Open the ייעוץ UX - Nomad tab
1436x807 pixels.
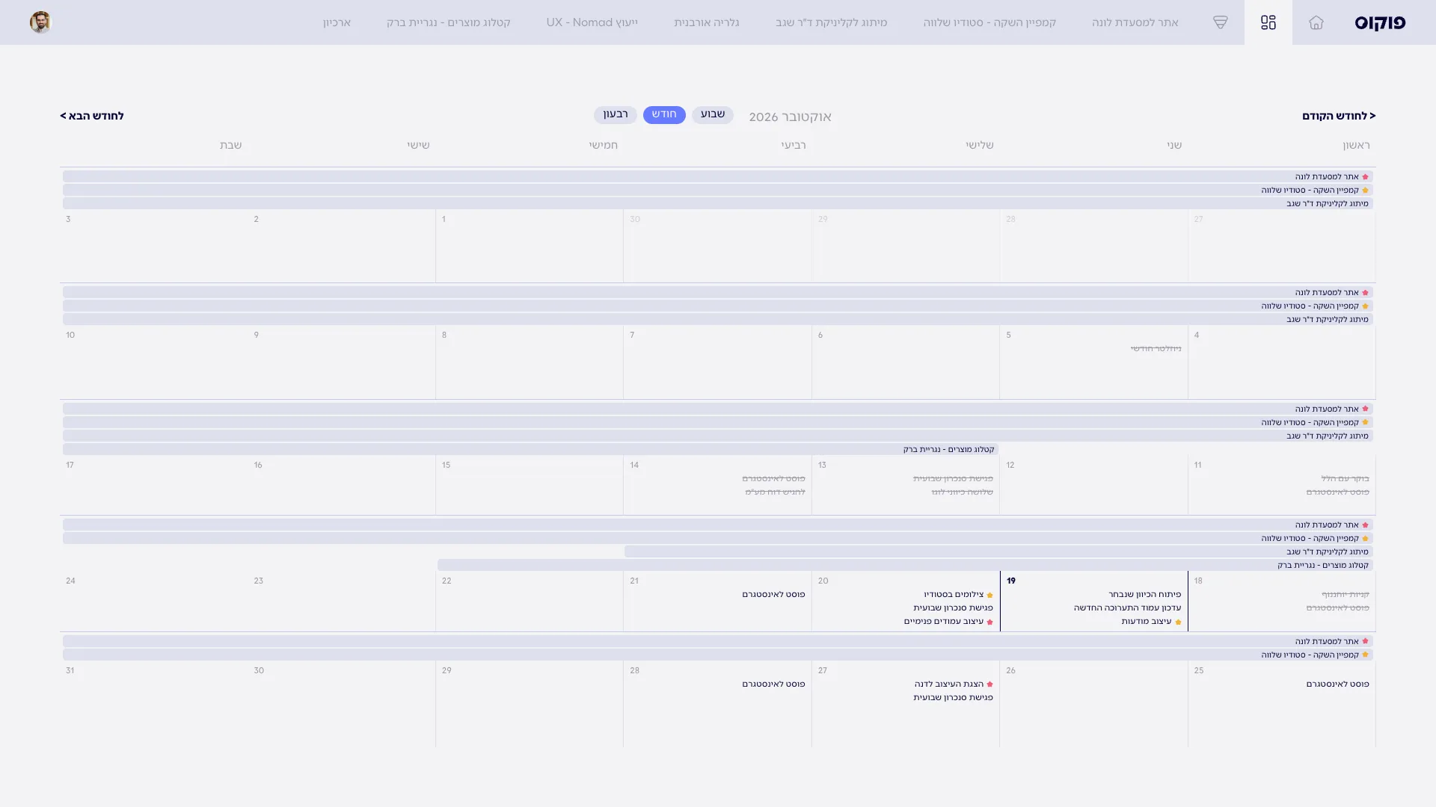(592, 22)
